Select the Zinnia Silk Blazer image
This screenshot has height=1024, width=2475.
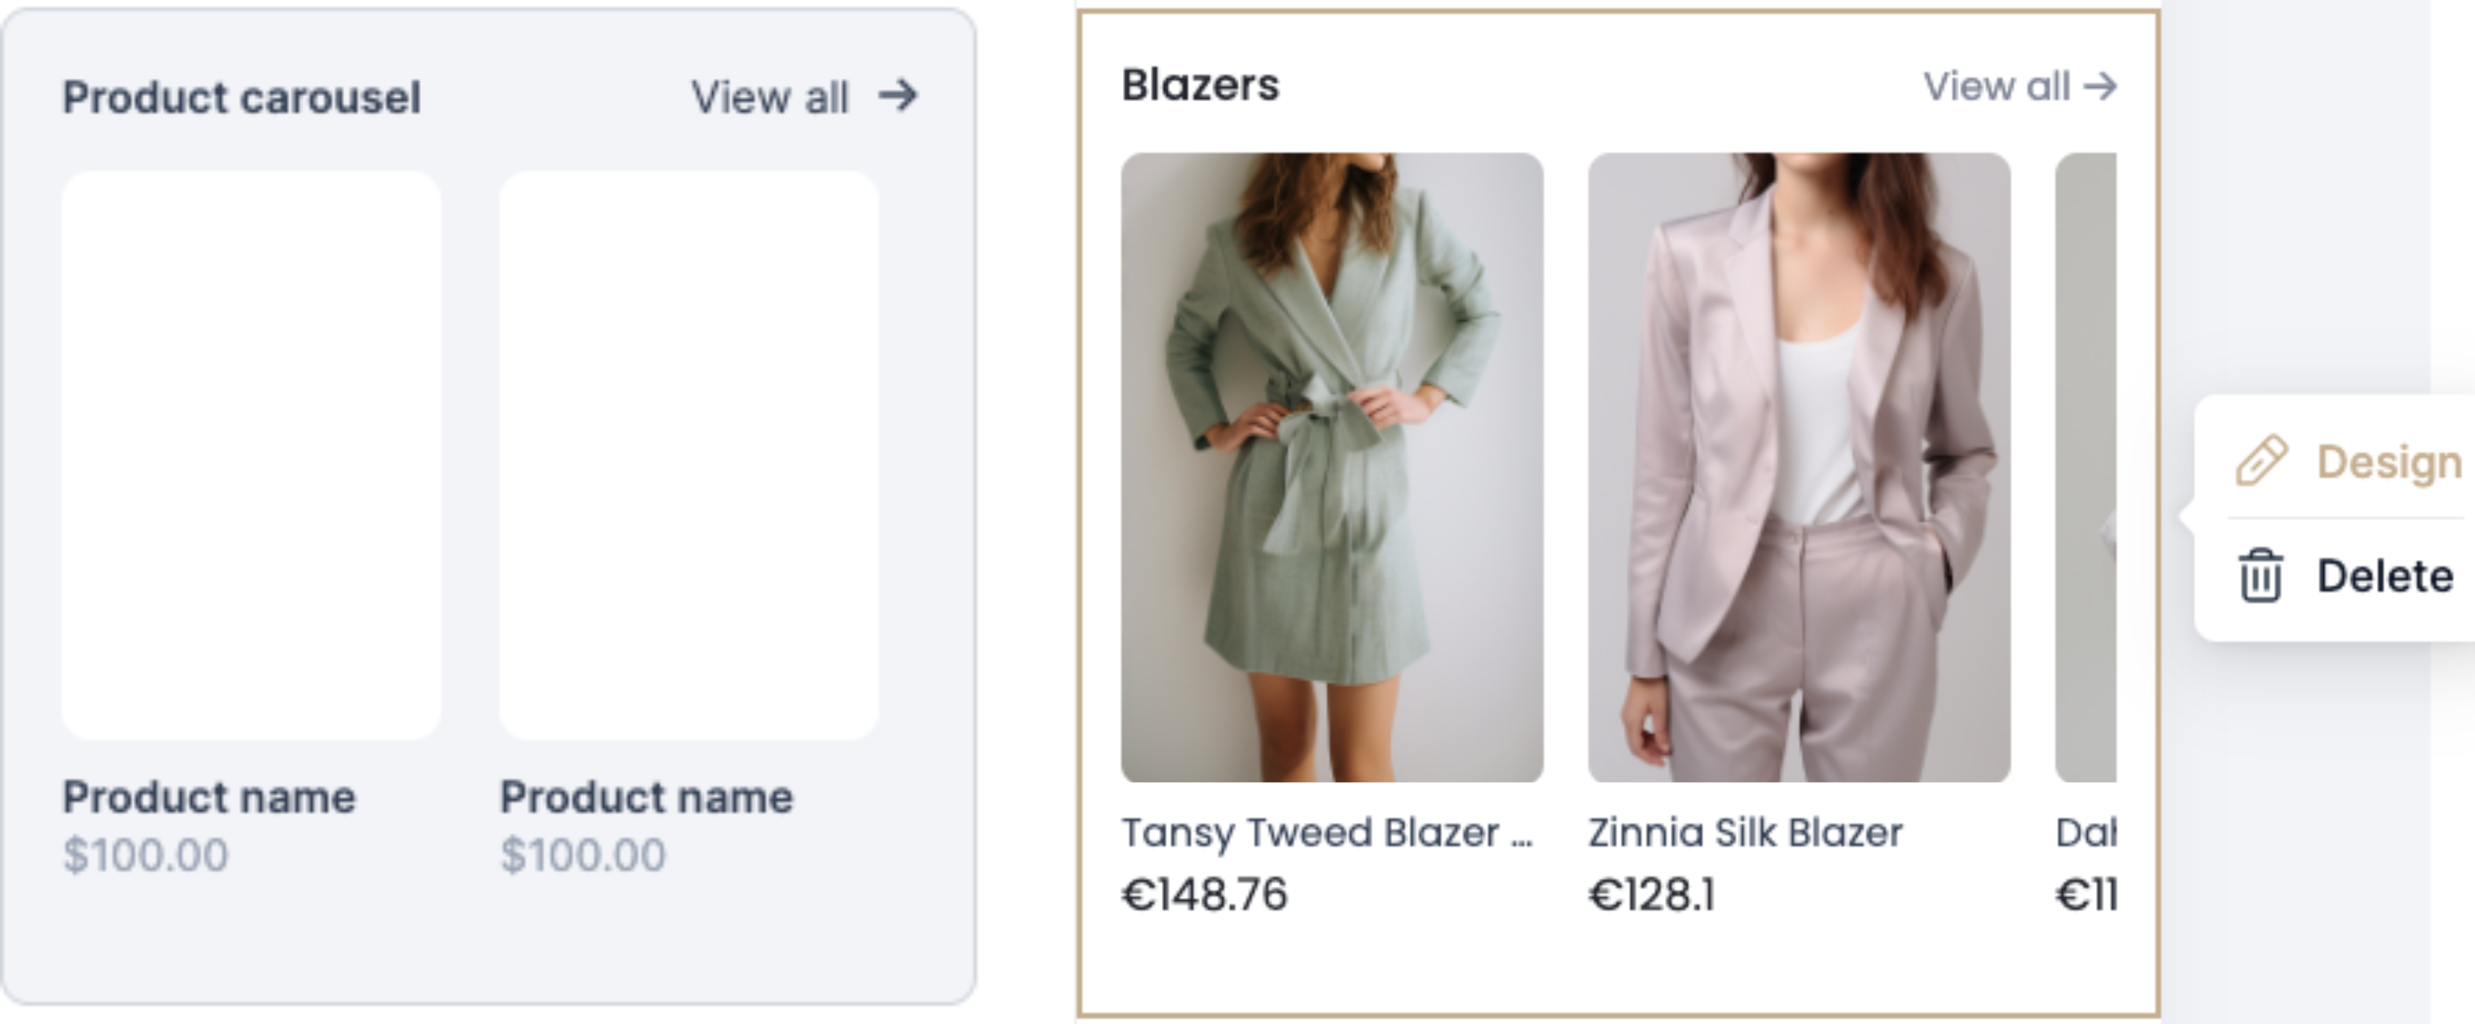[x=1798, y=467]
